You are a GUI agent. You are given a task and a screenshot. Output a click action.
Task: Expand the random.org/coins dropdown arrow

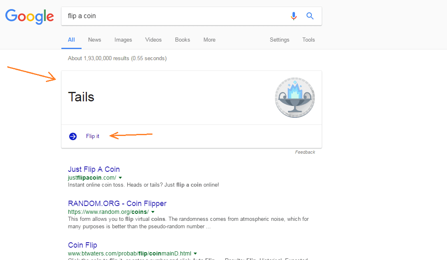(153, 212)
